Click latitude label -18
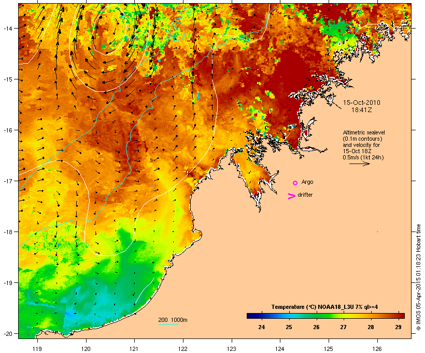425x353 pixels. pos(8,232)
